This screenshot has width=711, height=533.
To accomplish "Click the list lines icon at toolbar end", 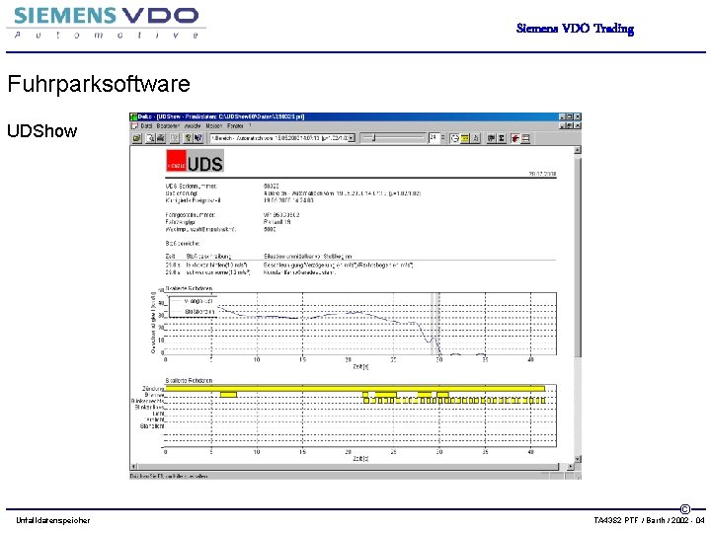I will tap(525, 138).
